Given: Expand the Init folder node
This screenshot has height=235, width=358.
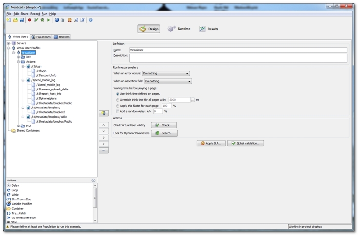Looking at the screenshot, I should [x=18, y=57].
